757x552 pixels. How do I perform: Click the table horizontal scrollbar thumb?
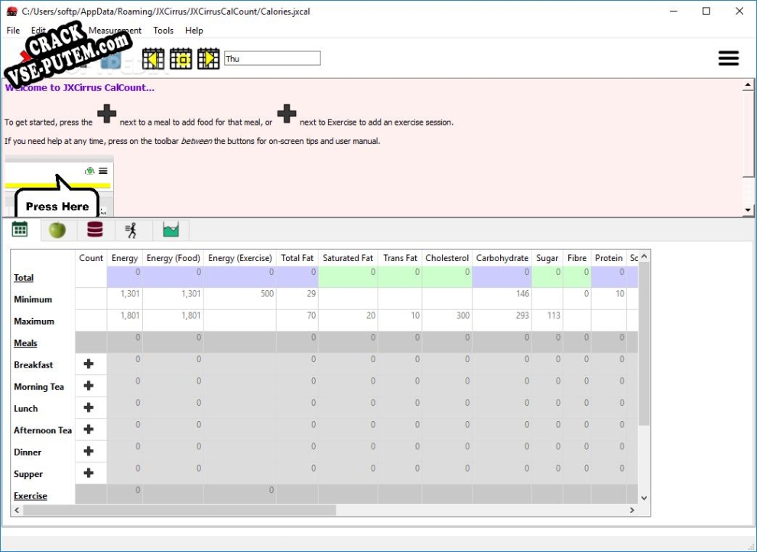pyautogui.click(x=179, y=510)
